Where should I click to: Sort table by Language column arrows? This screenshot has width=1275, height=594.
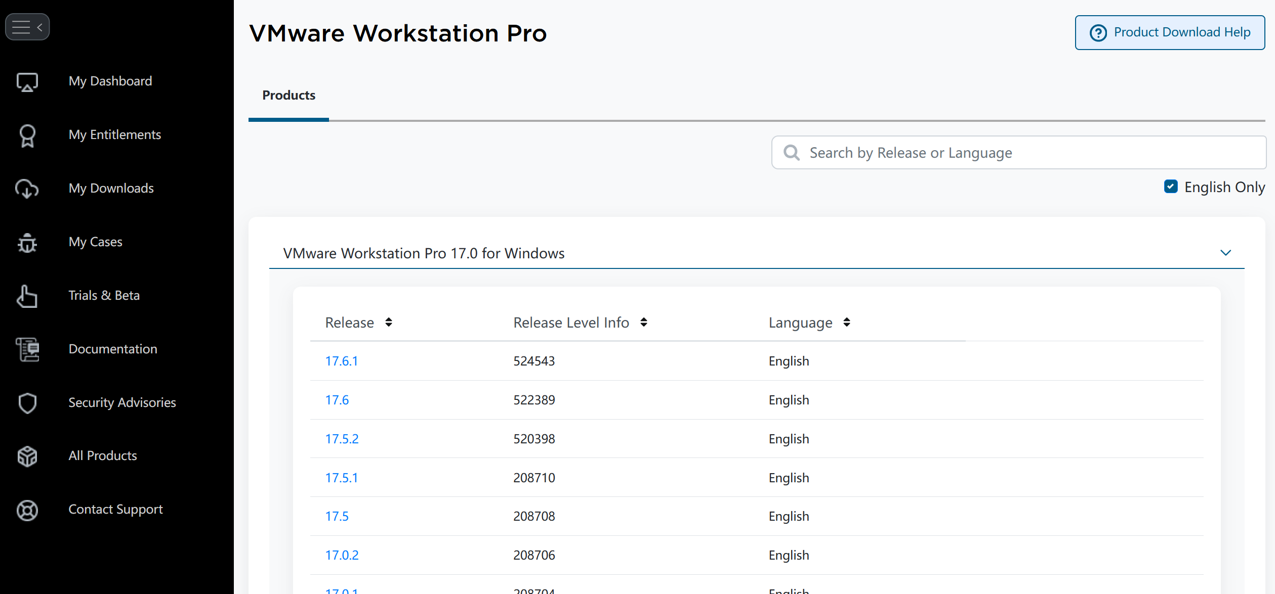tap(847, 323)
